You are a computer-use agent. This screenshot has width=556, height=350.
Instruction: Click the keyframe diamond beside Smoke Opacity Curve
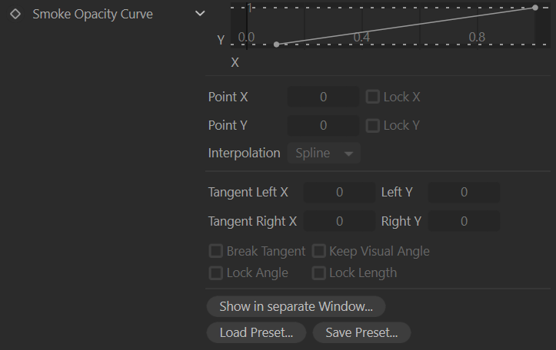[15, 14]
